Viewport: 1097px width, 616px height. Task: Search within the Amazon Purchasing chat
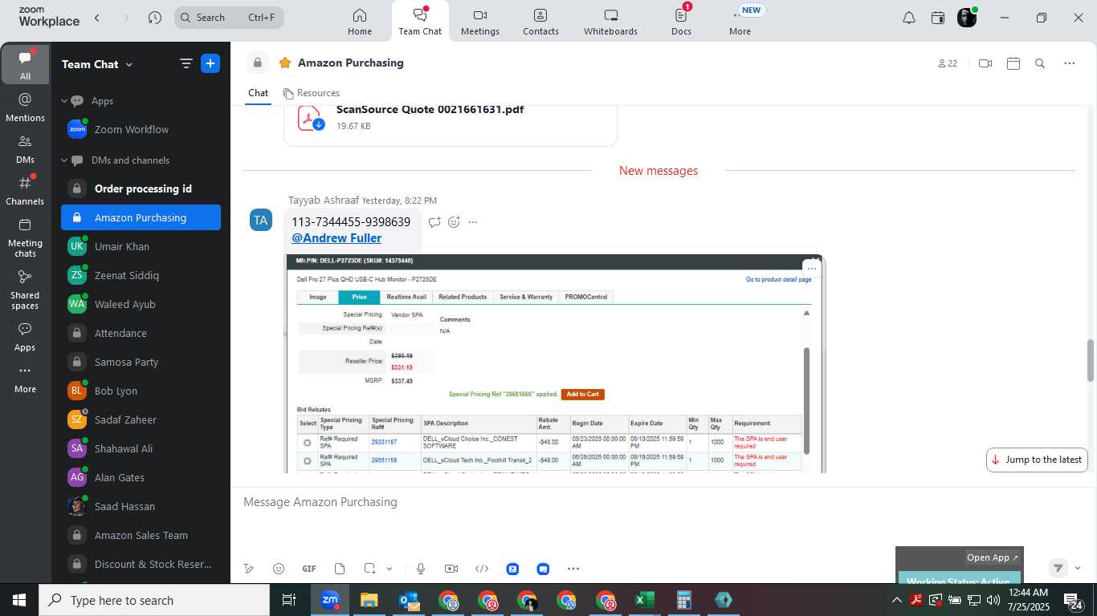pyautogui.click(x=1040, y=63)
